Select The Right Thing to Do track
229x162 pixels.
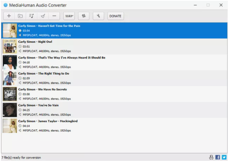click(114, 78)
